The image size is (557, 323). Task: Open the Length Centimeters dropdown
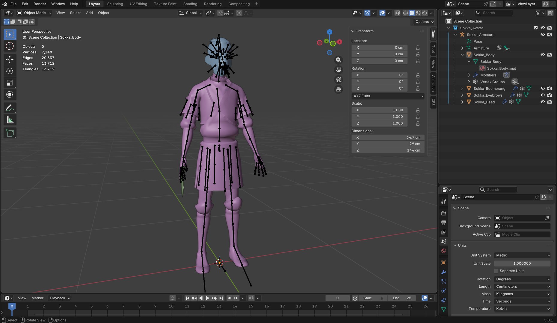[522, 287]
